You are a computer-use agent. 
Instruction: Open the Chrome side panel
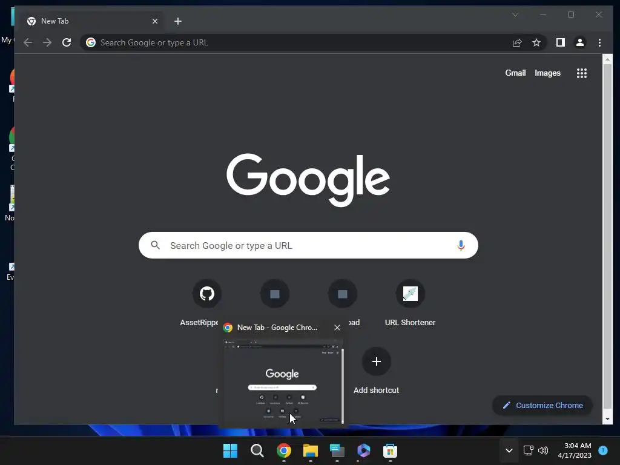click(x=560, y=42)
